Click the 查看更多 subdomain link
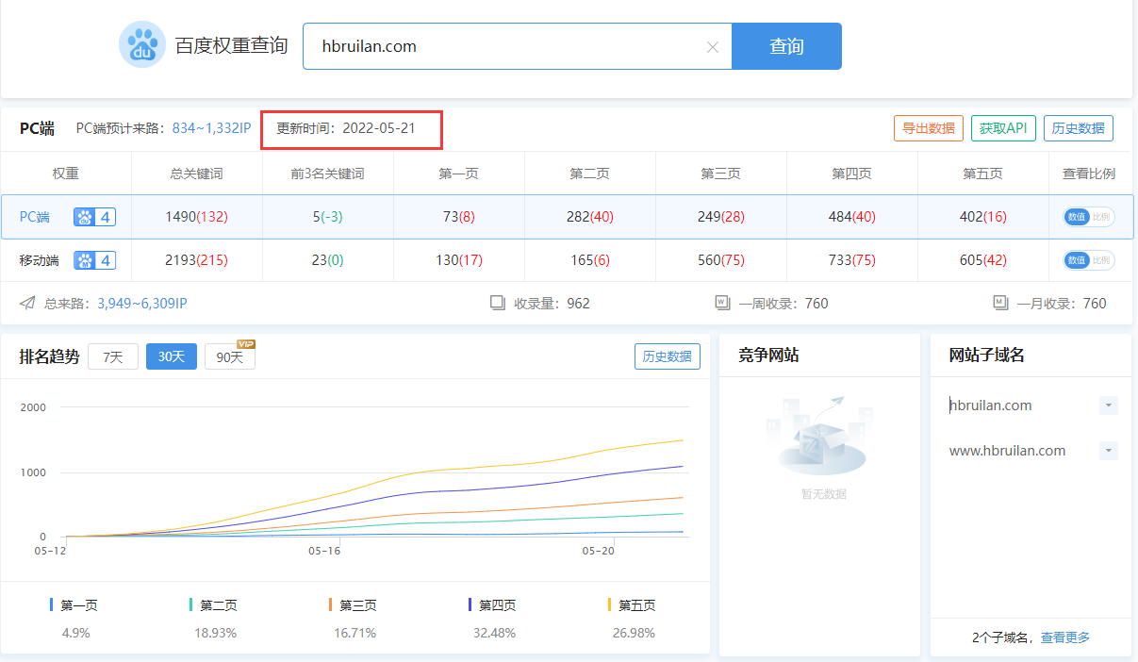The height and width of the screenshot is (662, 1138). pyautogui.click(x=1065, y=637)
